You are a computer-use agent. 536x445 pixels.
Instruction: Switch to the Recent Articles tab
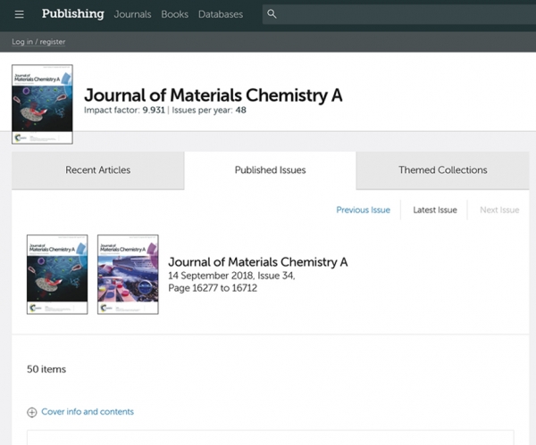pyautogui.click(x=98, y=170)
